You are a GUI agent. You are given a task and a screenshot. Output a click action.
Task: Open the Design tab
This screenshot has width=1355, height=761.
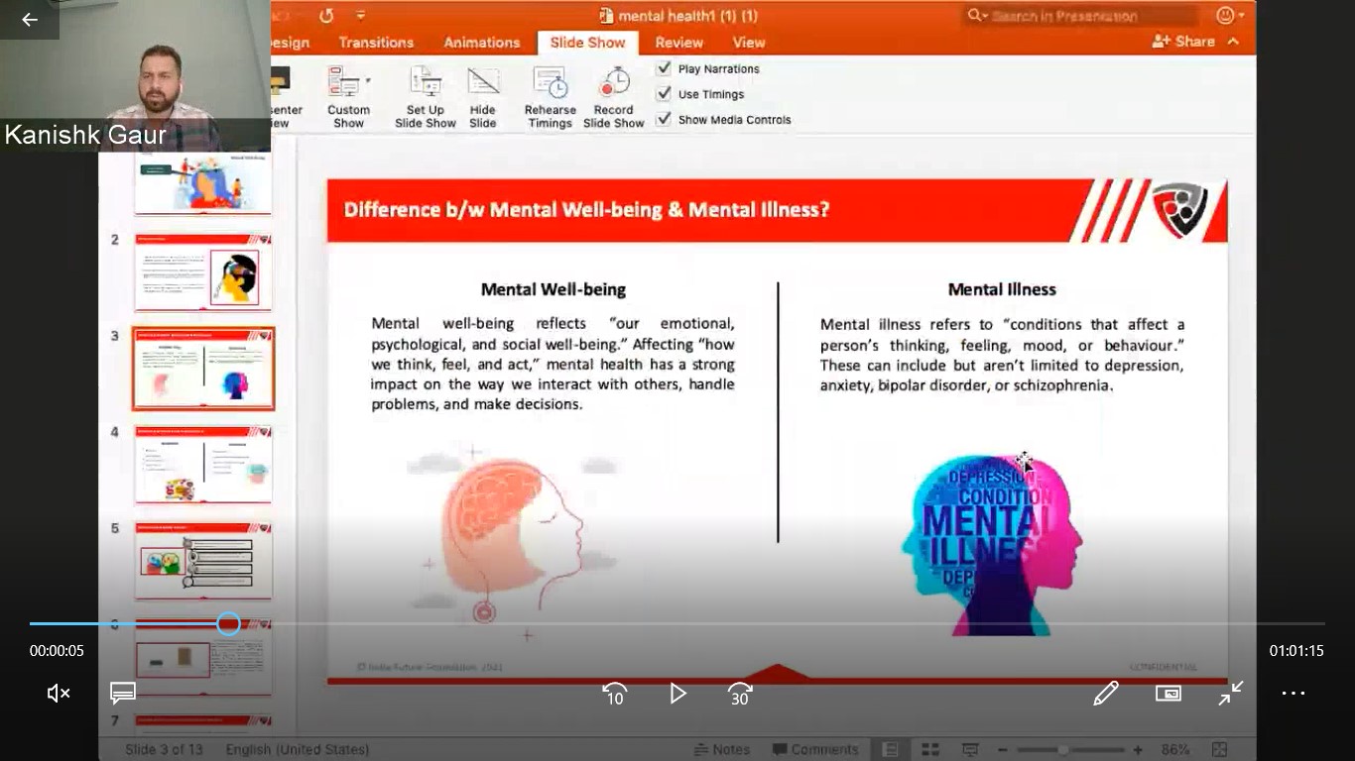pyautogui.click(x=290, y=43)
